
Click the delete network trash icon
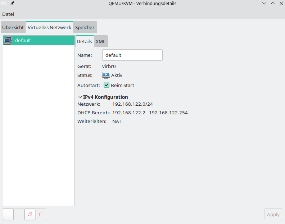[41, 214]
